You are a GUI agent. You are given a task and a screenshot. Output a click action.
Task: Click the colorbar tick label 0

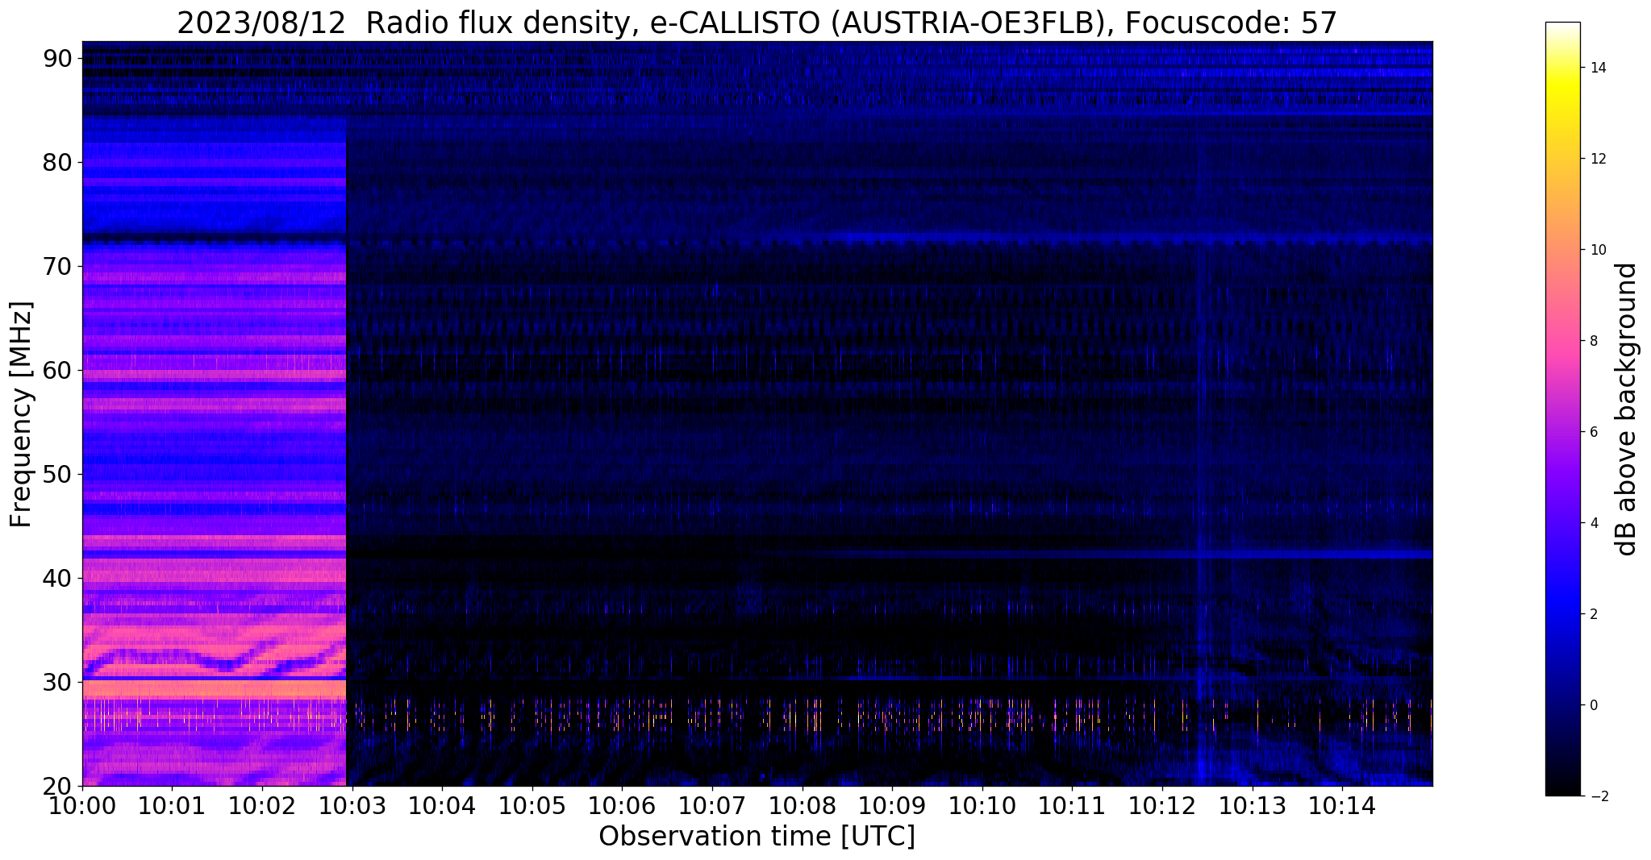pyautogui.click(x=1592, y=705)
